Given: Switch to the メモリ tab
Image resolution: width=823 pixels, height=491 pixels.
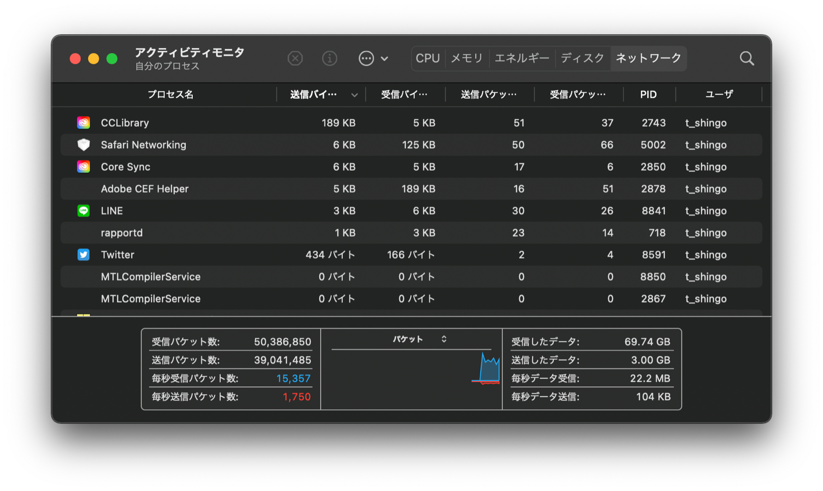Looking at the screenshot, I should point(466,59).
